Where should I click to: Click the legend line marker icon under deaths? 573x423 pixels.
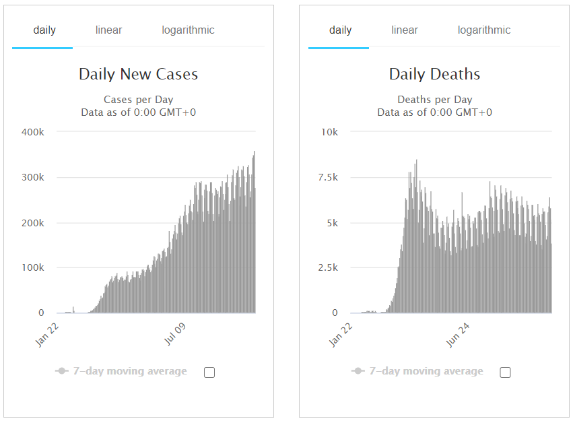point(358,371)
